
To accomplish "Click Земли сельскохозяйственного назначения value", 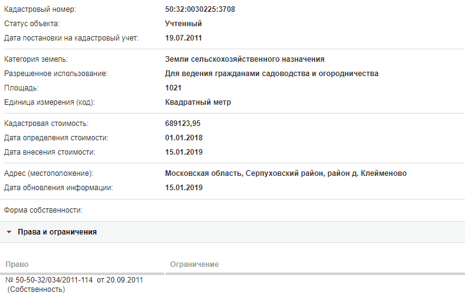I will pos(245,59).
